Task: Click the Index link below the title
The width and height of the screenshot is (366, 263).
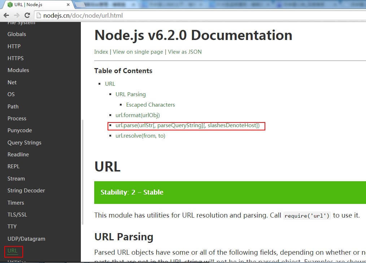Action: click(101, 52)
